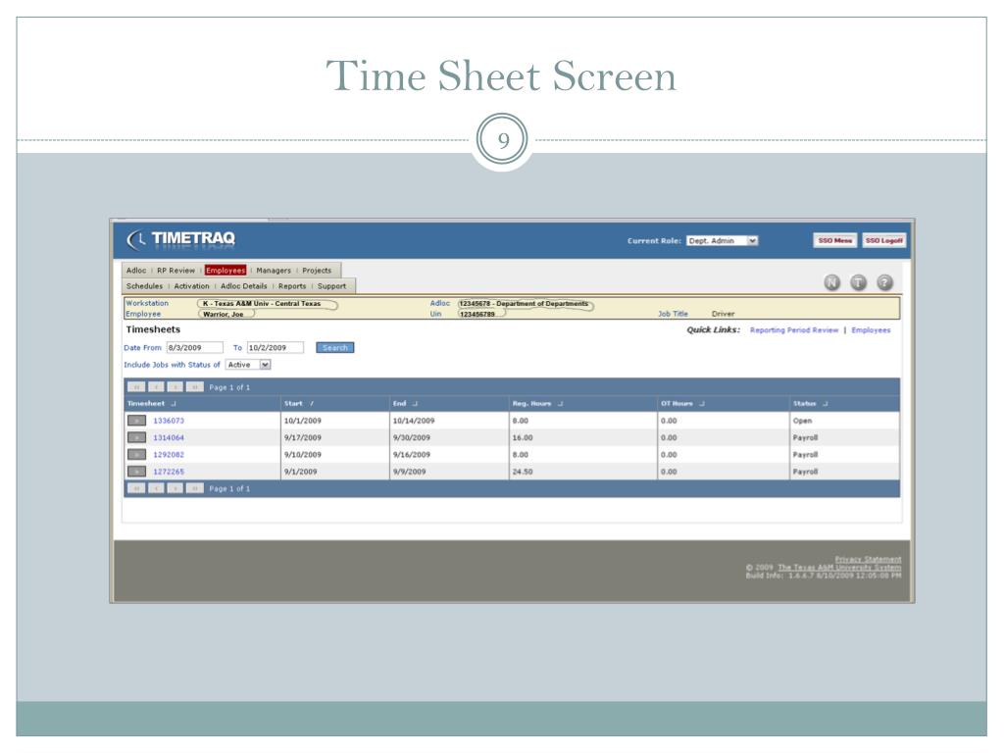1004x753 pixels.
Task: Open the RP Review menu item
Action: tap(176, 271)
